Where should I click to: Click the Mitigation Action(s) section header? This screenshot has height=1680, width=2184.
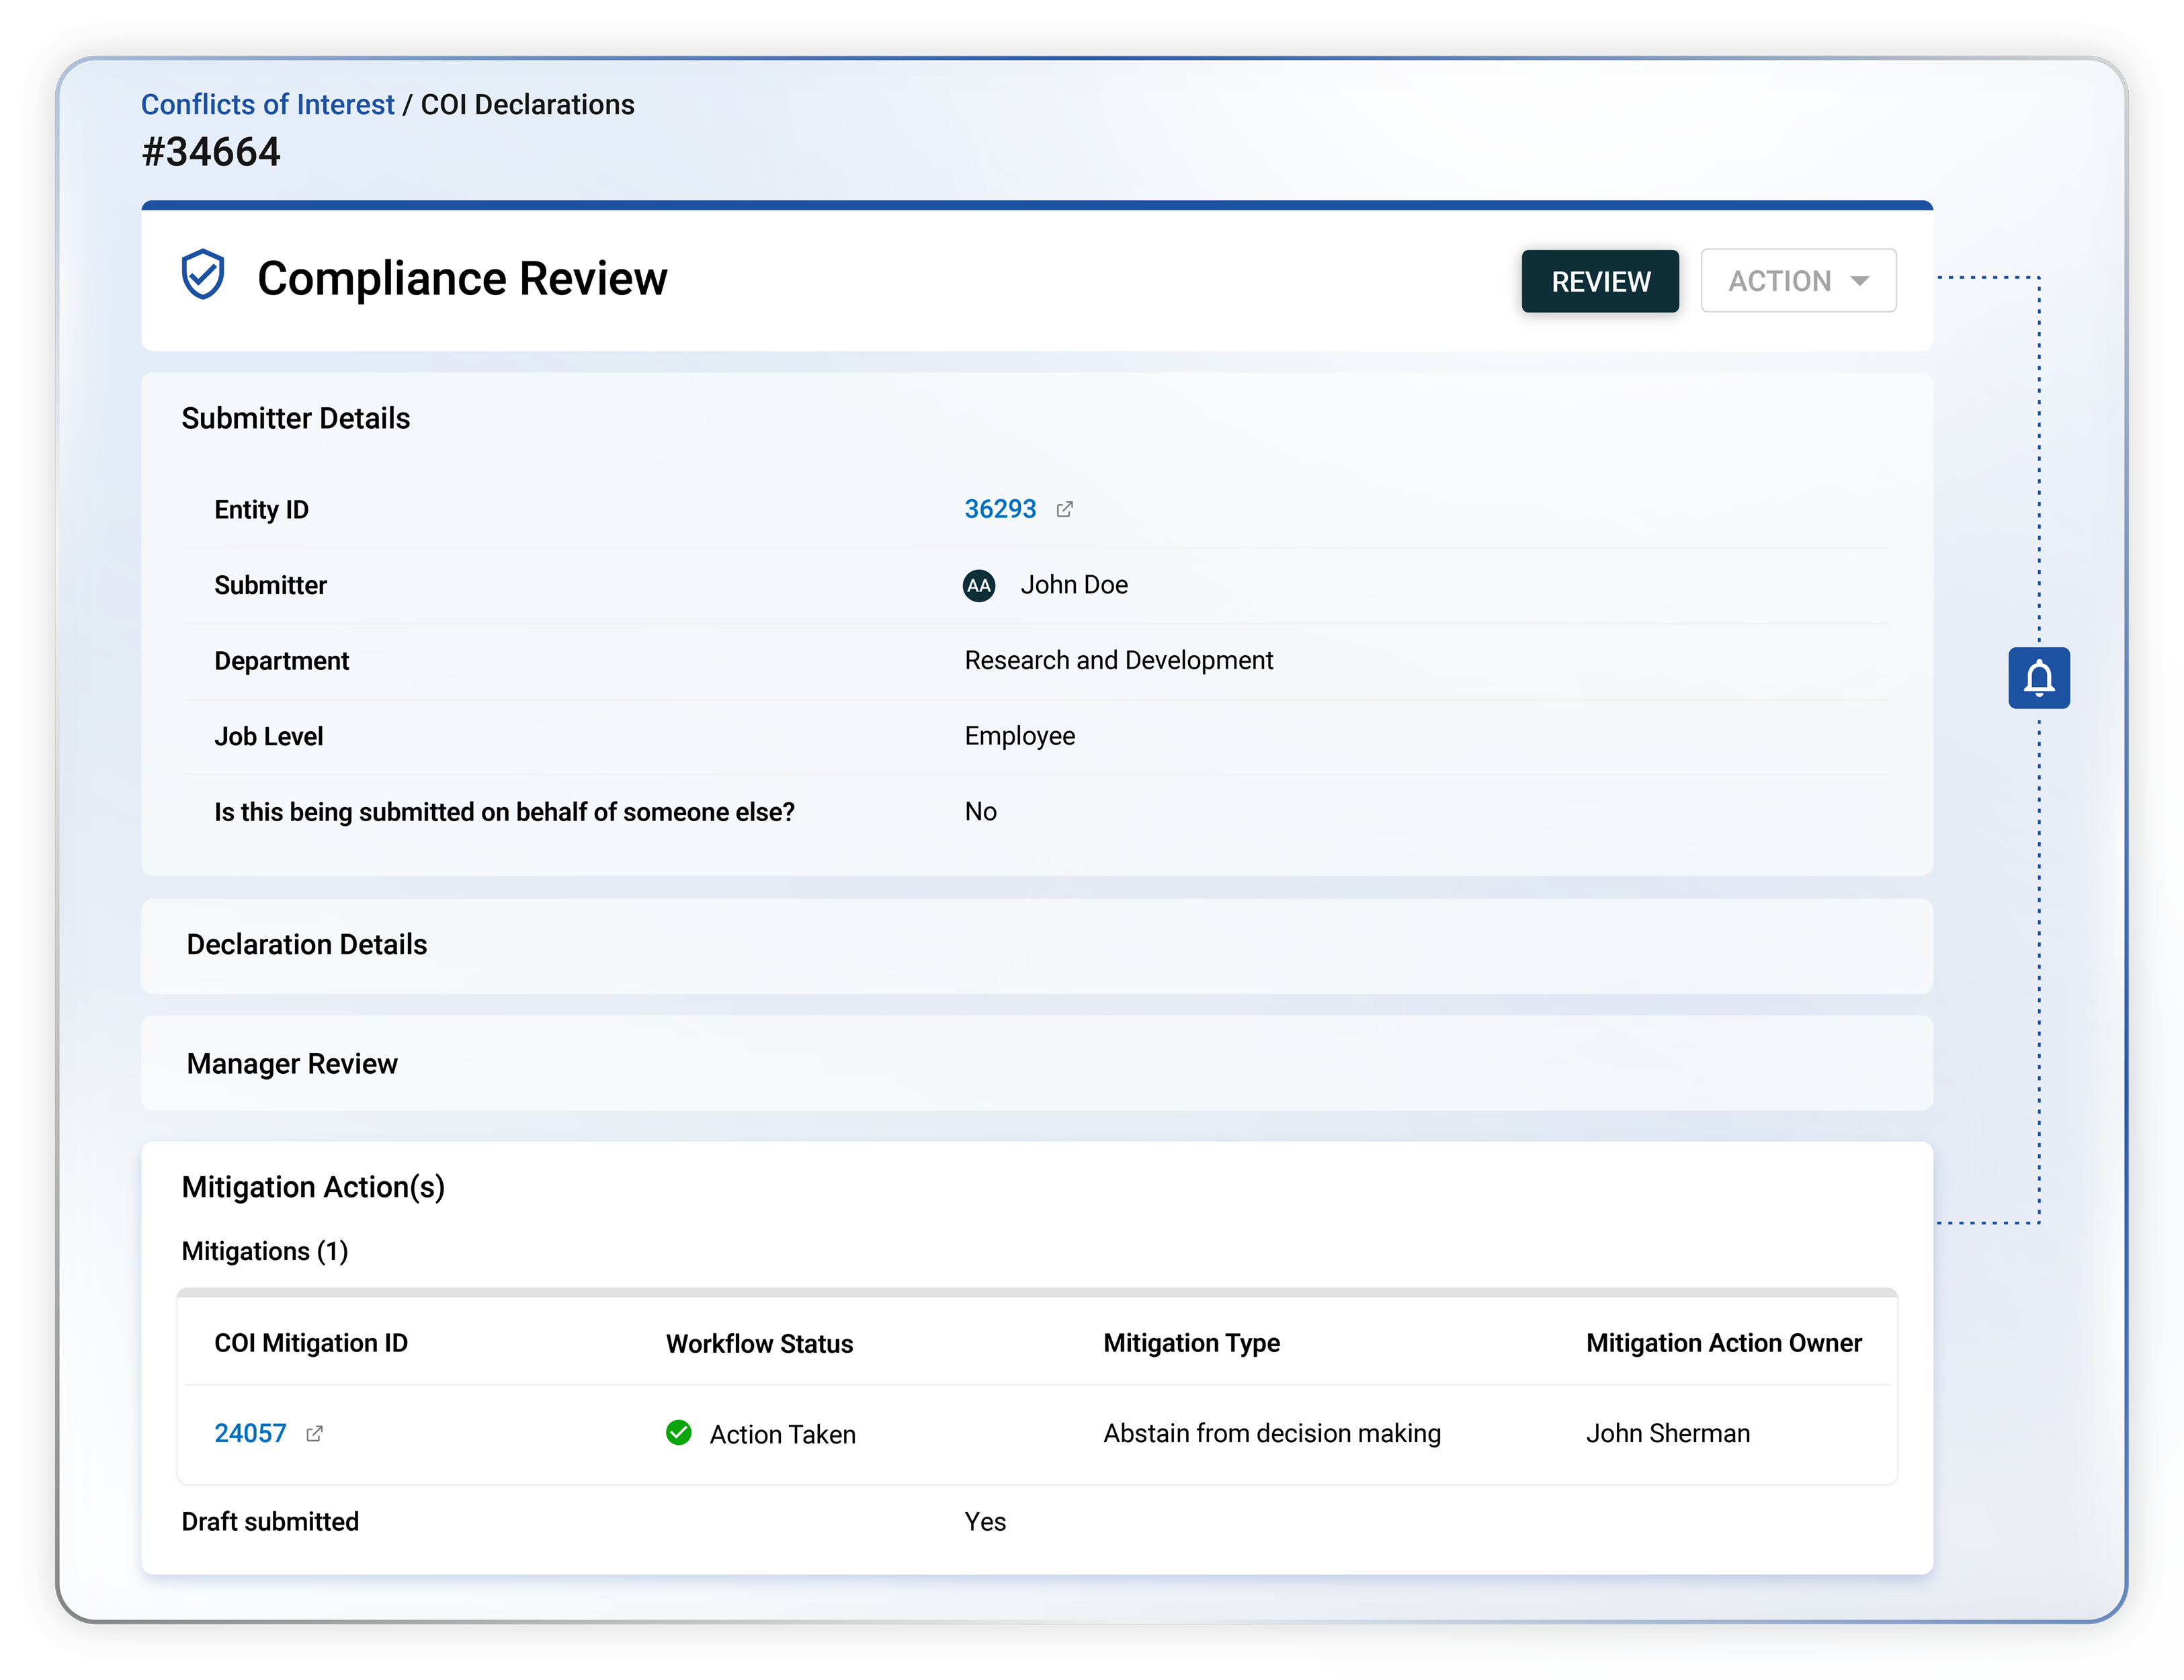(x=313, y=1187)
